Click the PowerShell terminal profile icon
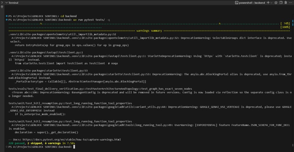This screenshot has height=152, width=294. (x=237, y=3)
